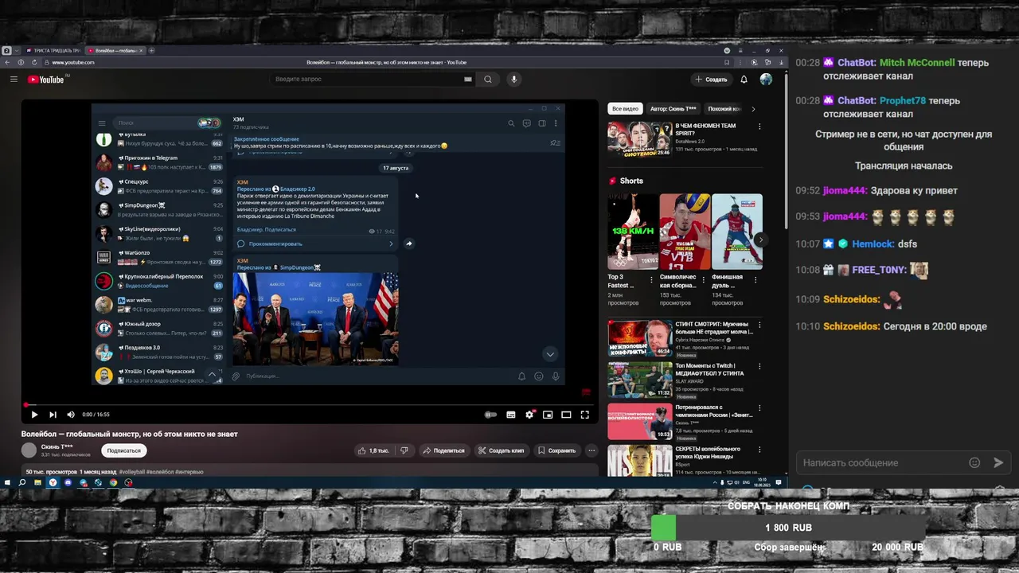This screenshot has height=573, width=1019.
Task: Open the YouTube hamburger guide menu
Action: [14, 80]
